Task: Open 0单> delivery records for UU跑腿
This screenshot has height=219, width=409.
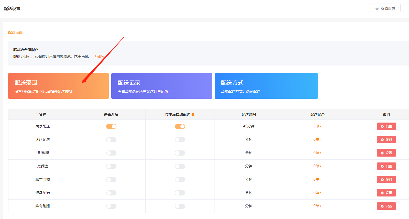Action: coord(317,153)
